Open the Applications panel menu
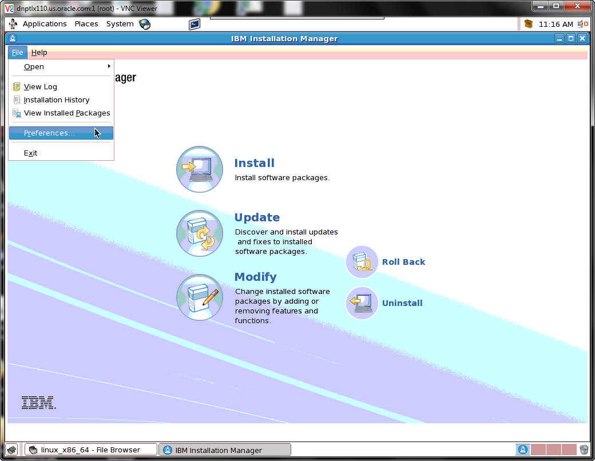This screenshot has width=595, height=461. click(x=45, y=24)
